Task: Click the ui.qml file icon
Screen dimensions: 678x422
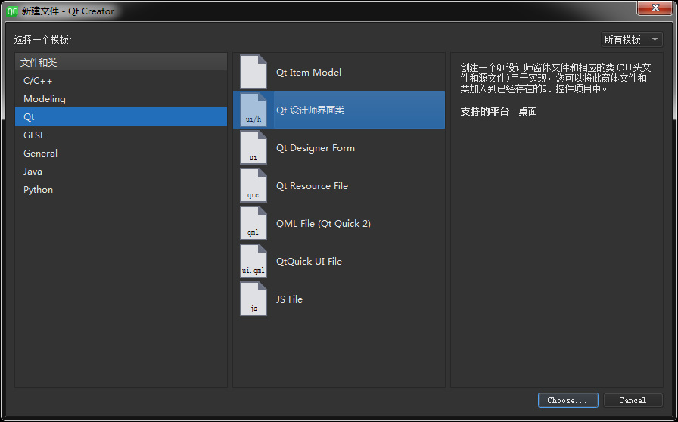Action: click(253, 261)
